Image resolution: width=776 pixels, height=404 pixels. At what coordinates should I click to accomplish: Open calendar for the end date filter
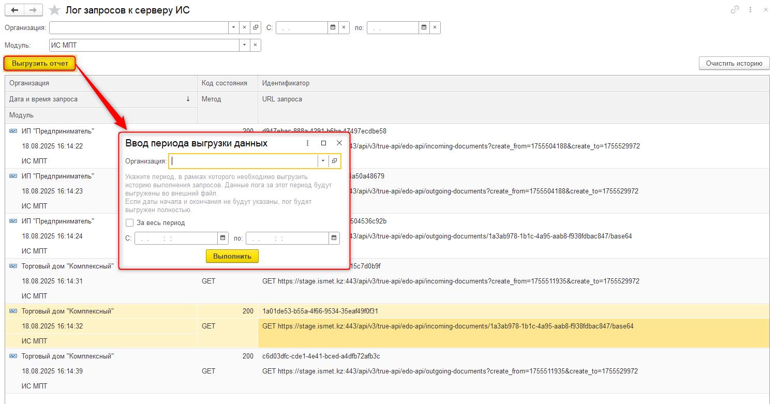pos(424,28)
